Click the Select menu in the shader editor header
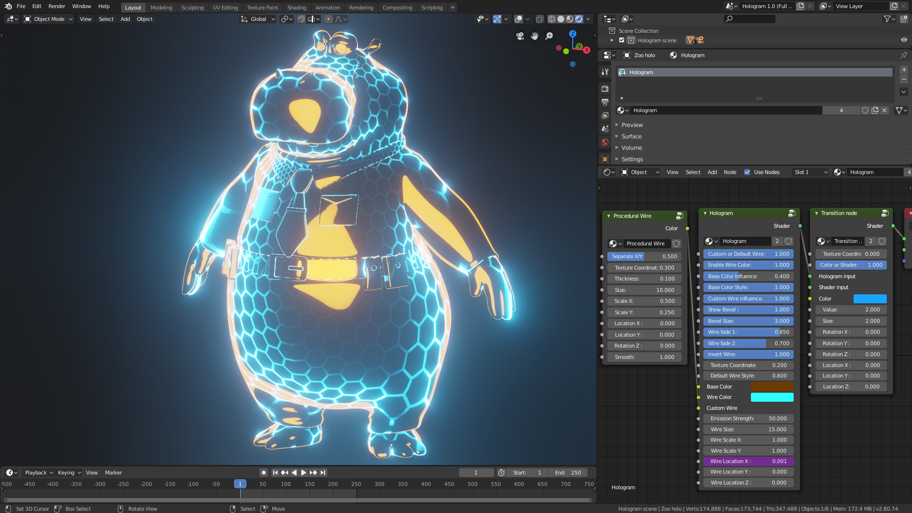The width and height of the screenshot is (912, 513). [693, 172]
